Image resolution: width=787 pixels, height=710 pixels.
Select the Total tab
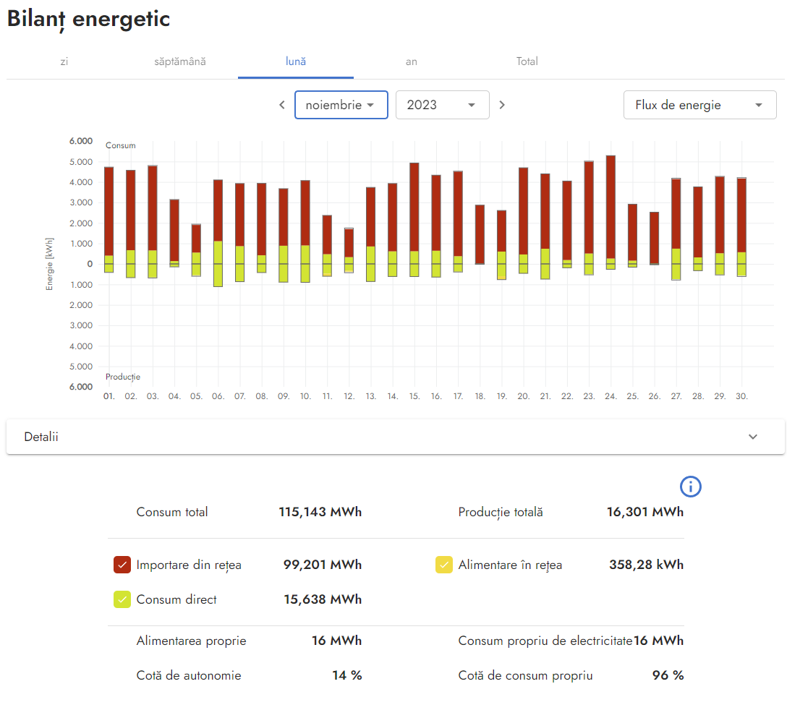pyautogui.click(x=527, y=61)
